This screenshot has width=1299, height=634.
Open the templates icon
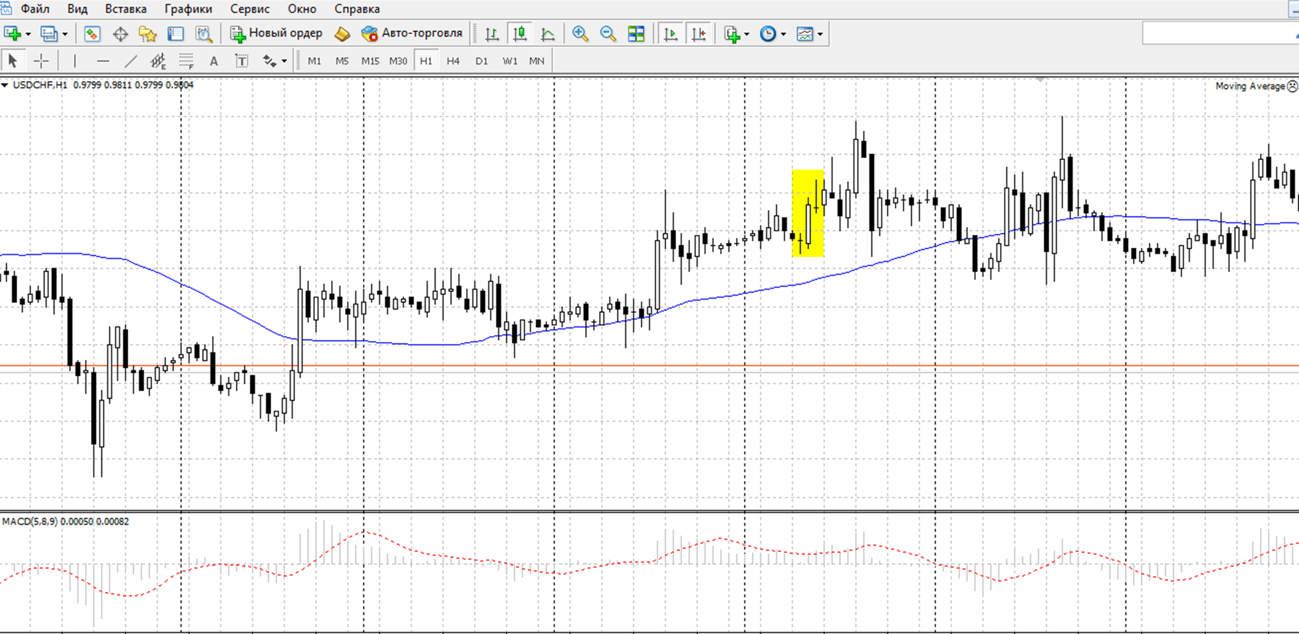point(804,34)
